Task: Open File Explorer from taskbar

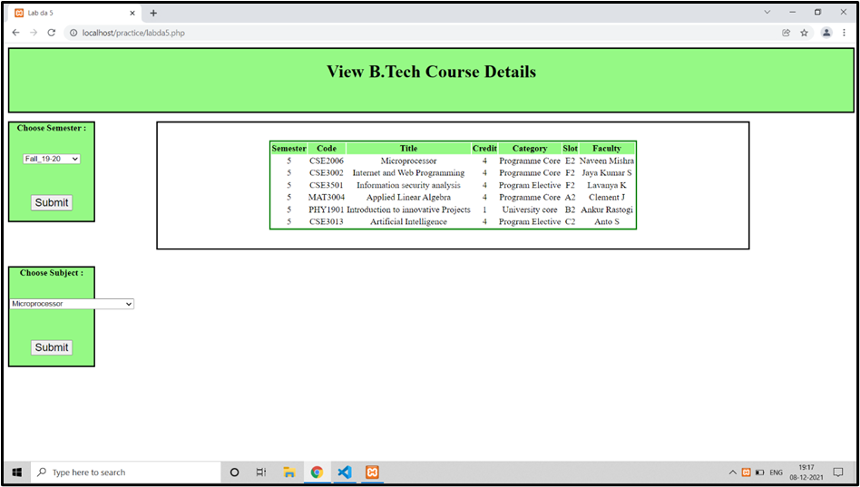Action: [289, 472]
